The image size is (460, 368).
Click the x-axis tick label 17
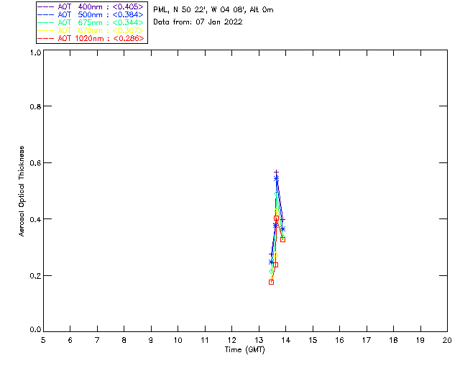(x=367, y=340)
